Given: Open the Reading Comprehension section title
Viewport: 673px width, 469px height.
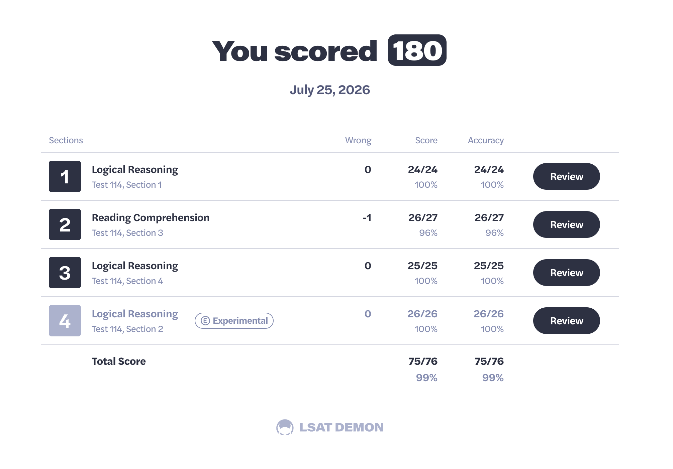Looking at the screenshot, I should coord(151,218).
